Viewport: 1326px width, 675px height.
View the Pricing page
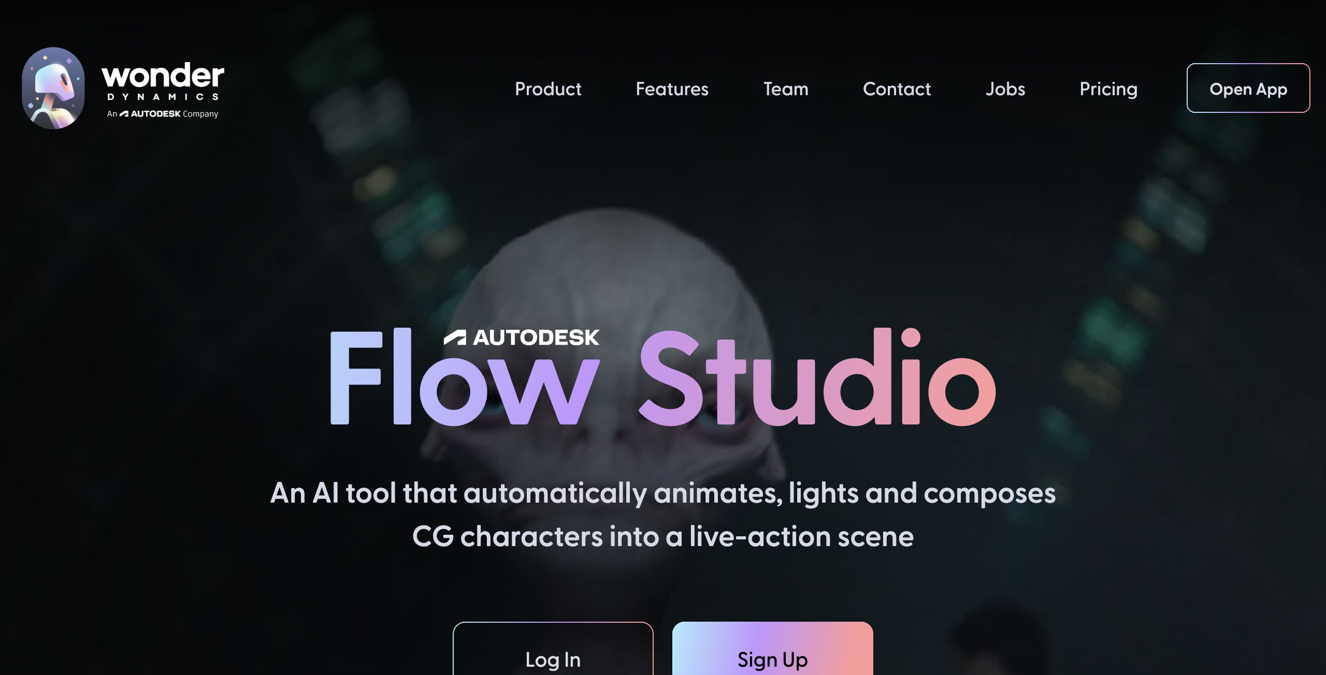[x=1108, y=90]
